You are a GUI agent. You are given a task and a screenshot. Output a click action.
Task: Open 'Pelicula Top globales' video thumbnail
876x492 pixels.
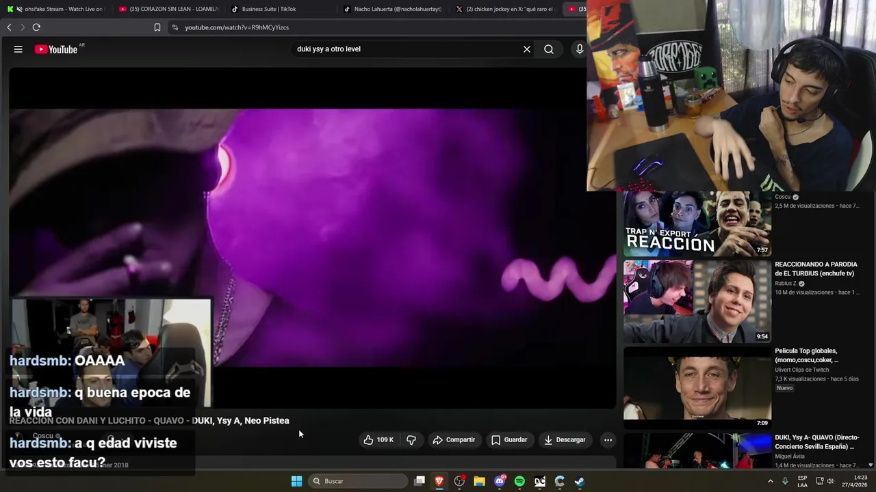click(697, 387)
